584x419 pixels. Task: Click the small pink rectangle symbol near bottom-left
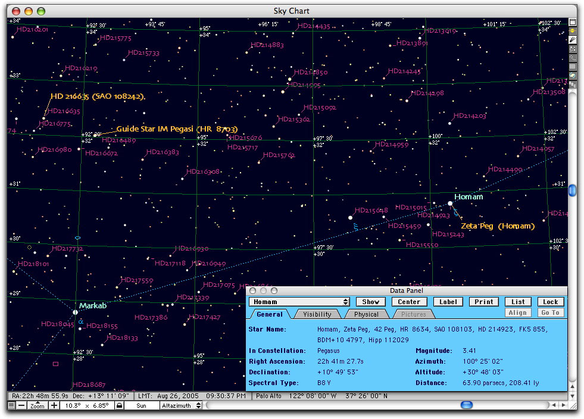(x=55, y=364)
